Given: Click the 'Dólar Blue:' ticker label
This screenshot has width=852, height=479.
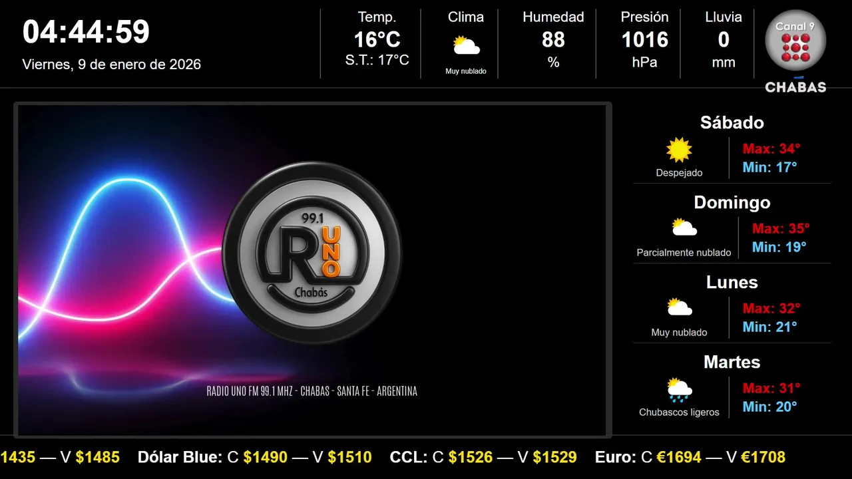Looking at the screenshot, I should pyautogui.click(x=180, y=457).
